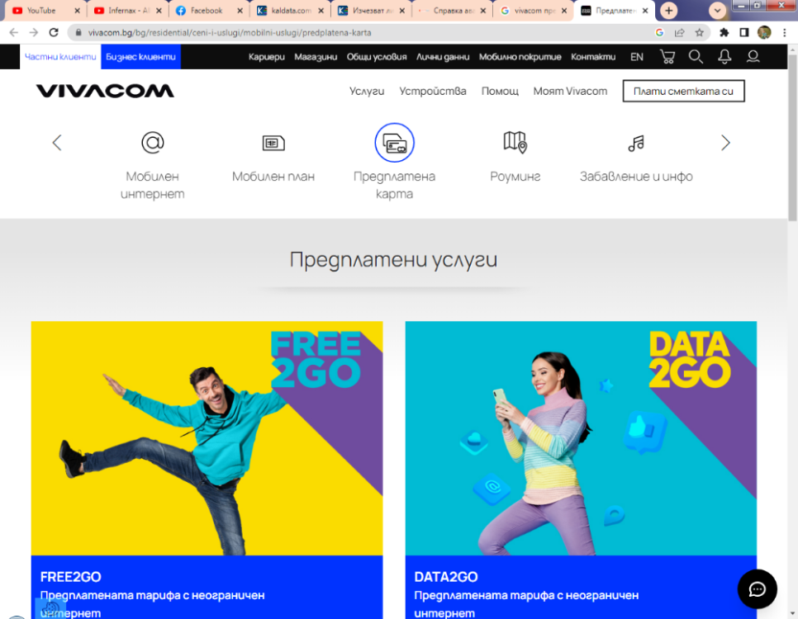
Task: Select the Роуминг map icon
Action: coord(515,142)
